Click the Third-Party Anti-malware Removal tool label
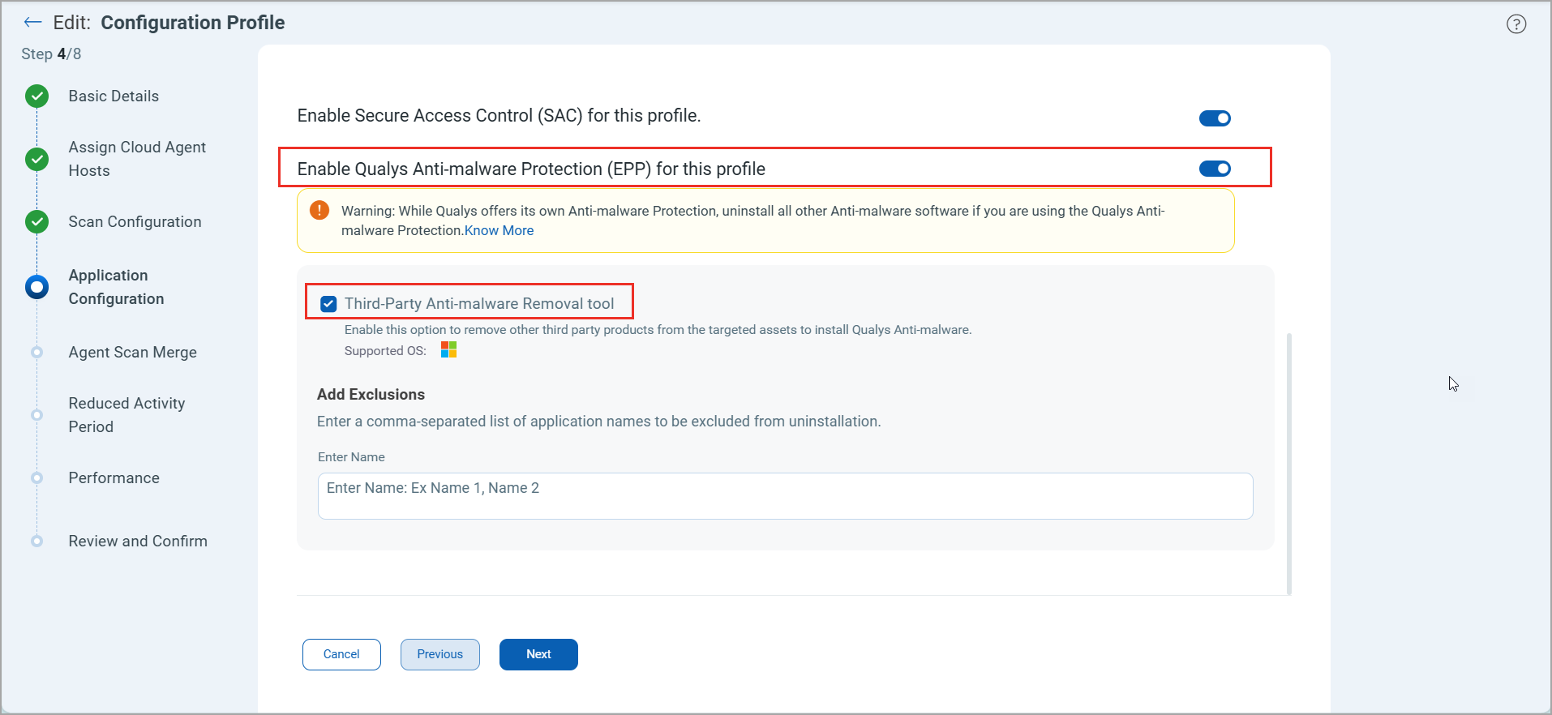1552x715 pixels. point(479,304)
